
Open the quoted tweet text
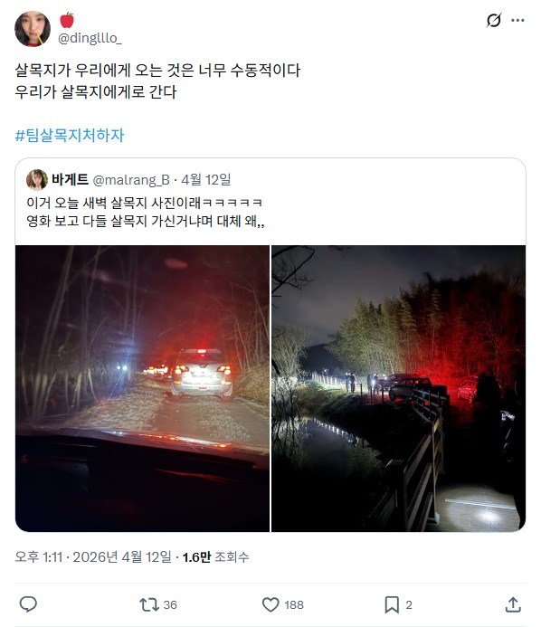pyautogui.click(x=146, y=212)
